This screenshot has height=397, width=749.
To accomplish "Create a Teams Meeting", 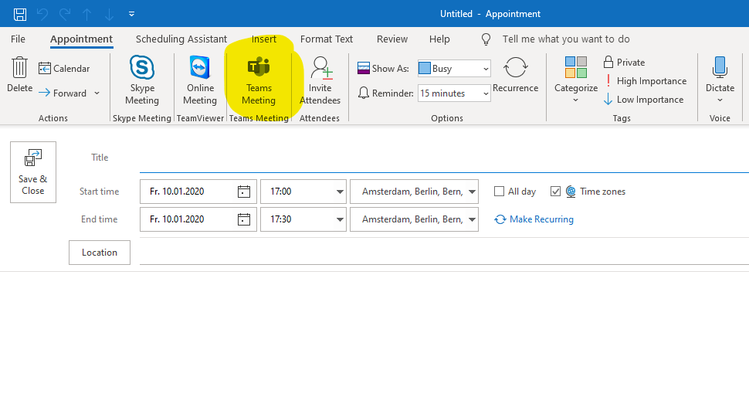I will click(259, 80).
